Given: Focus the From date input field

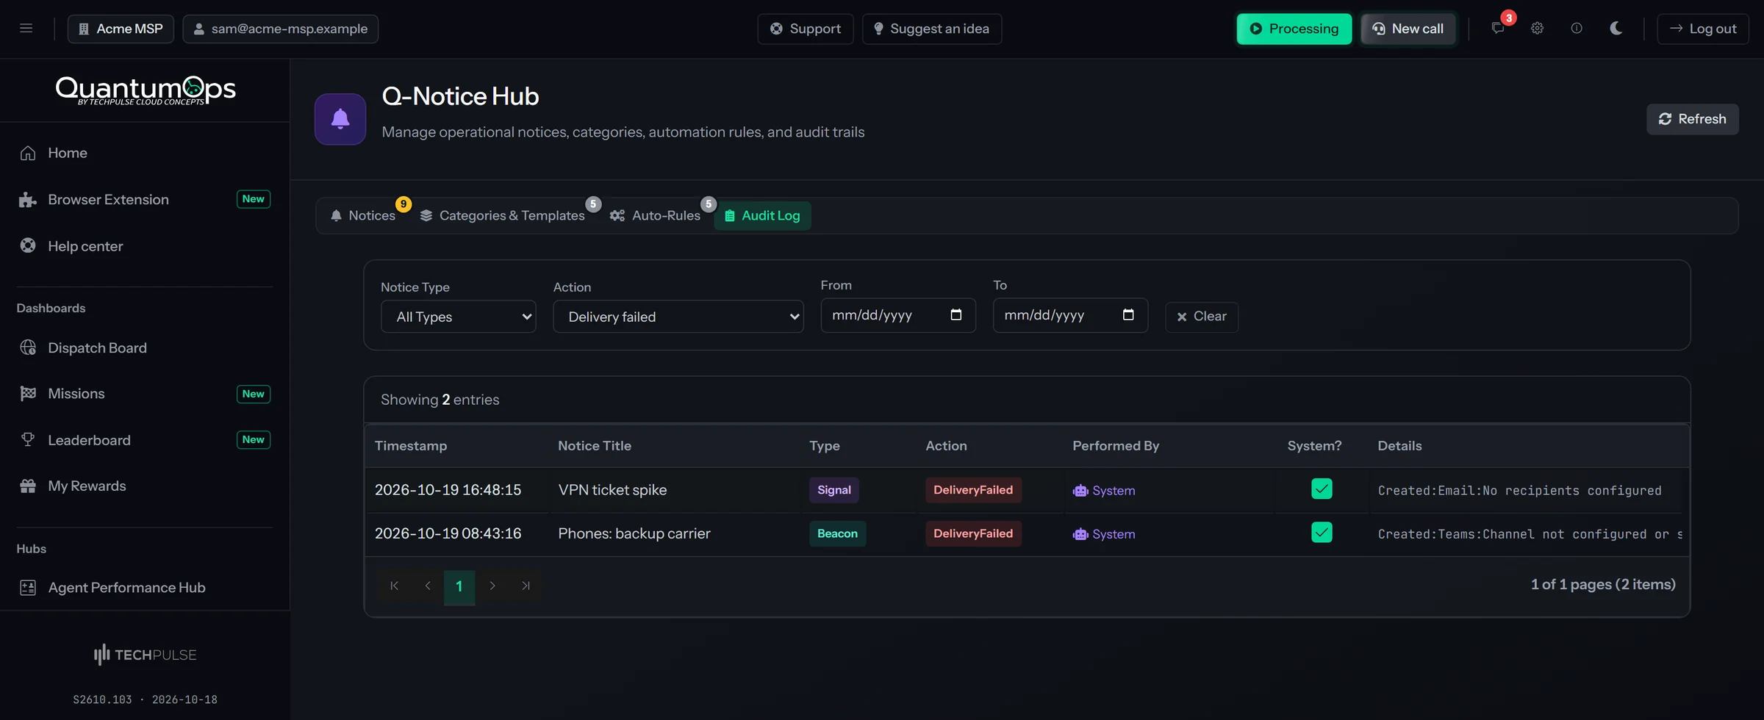Looking at the screenshot, I should [x=898, y=315].
